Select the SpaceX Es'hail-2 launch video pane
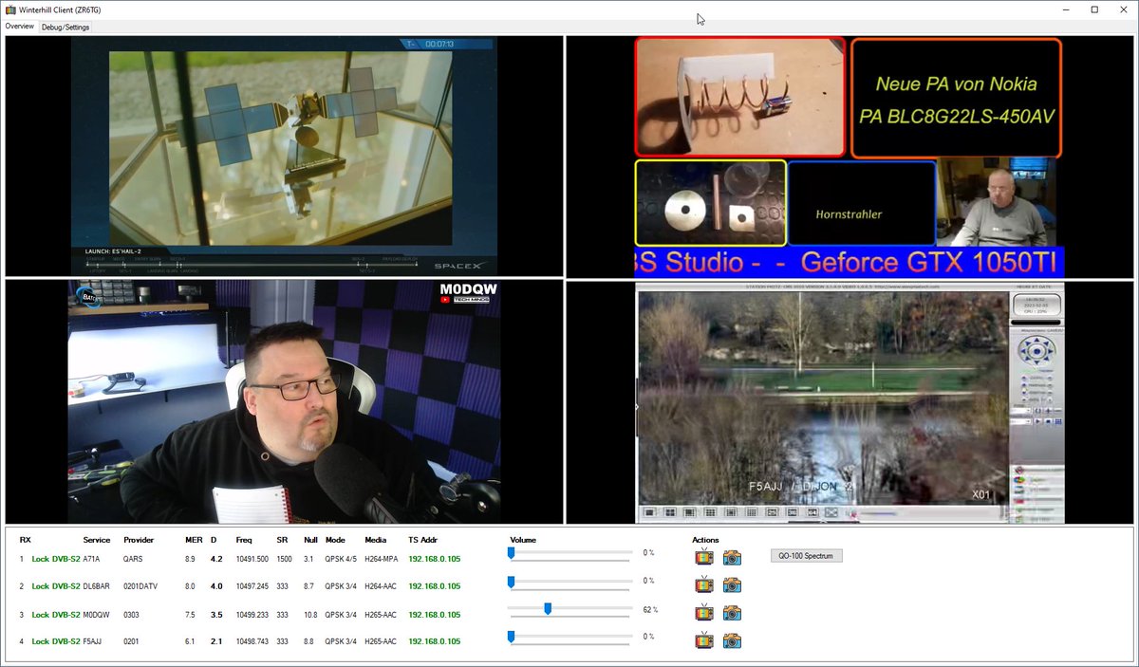 [284, 157]
